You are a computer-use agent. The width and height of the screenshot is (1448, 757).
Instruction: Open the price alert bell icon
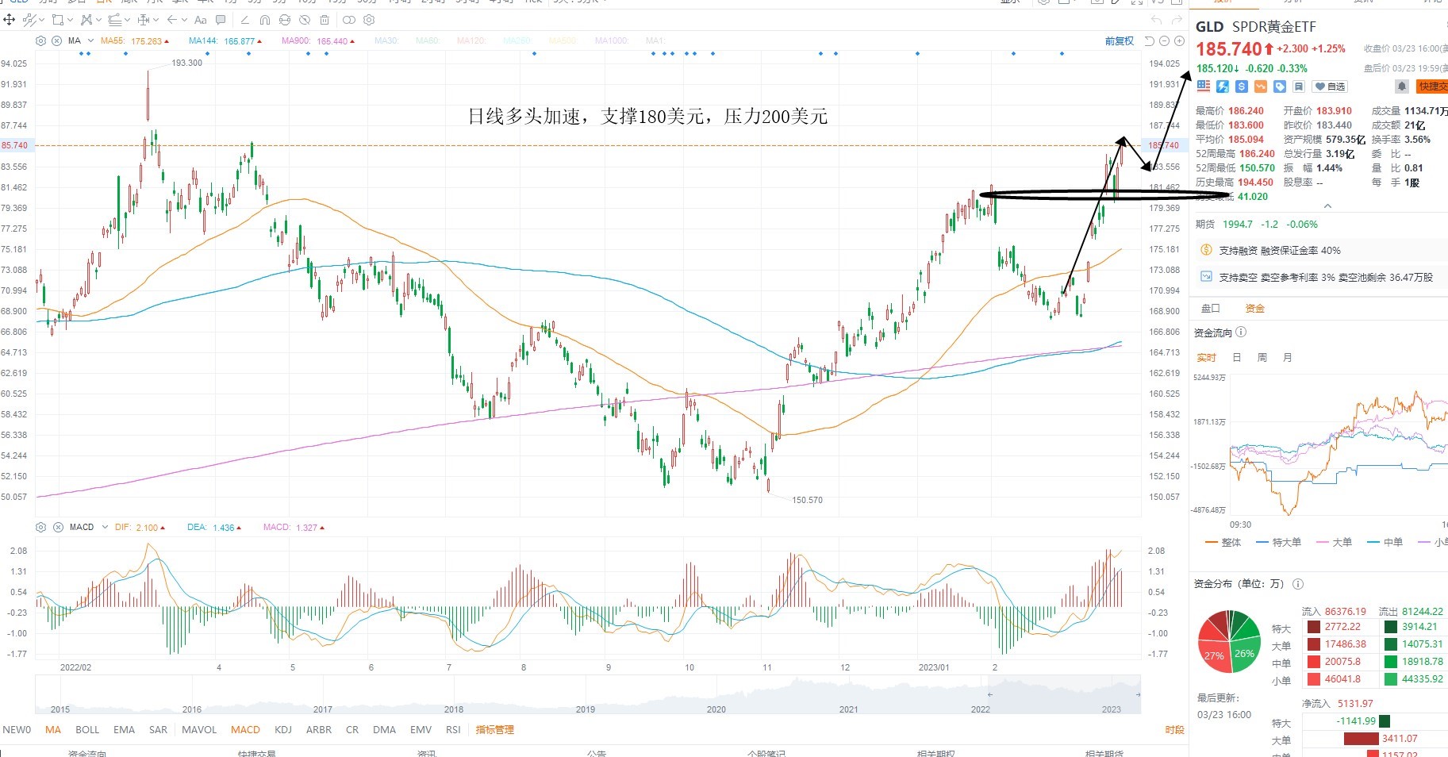(x=1402, y=86)
